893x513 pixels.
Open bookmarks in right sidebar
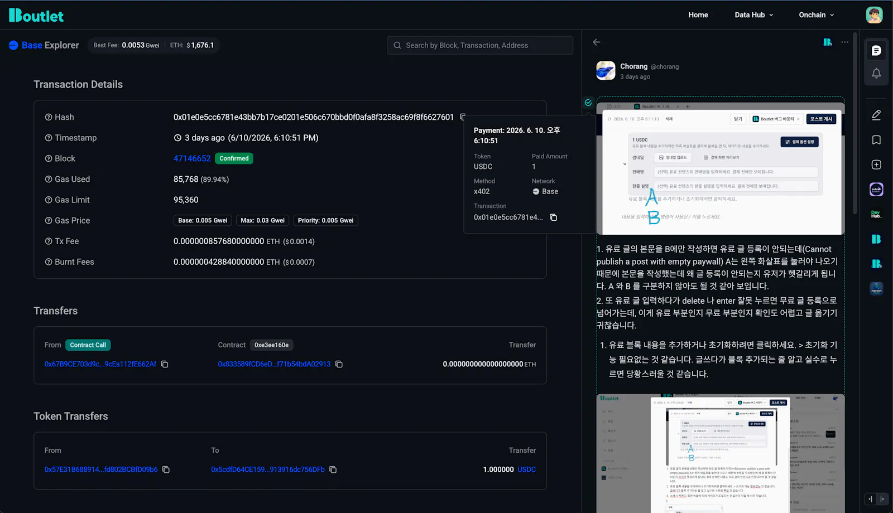[x=876, y=140]
